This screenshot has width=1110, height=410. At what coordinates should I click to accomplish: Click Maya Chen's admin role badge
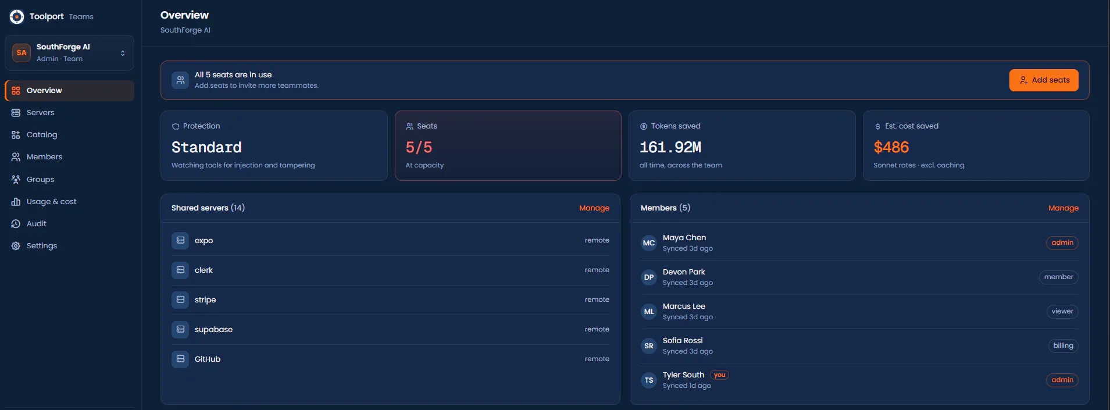point(1062,243)
